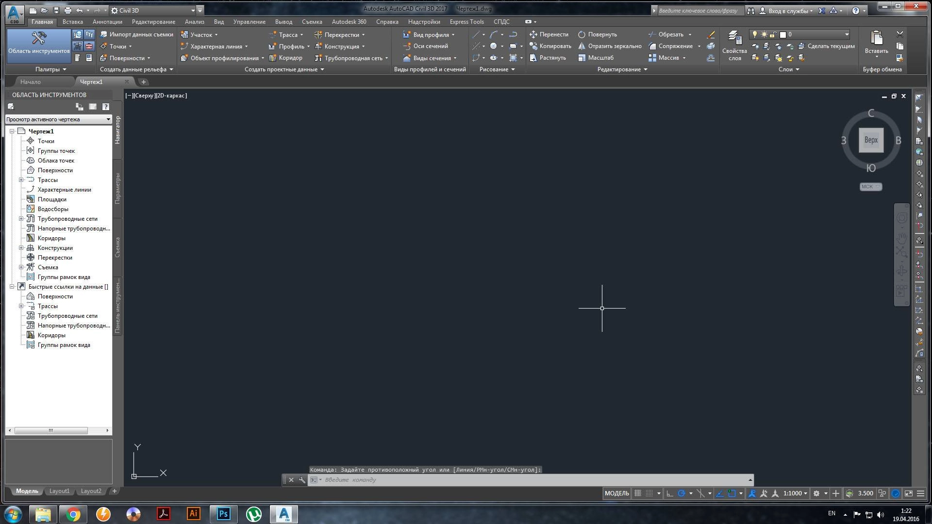This screenshot has width=932, height=524.
Task: Undo the last action with the arrow icon
Action: click(x=80, y=10)
